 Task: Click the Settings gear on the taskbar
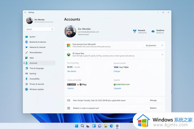coord(117,126)
